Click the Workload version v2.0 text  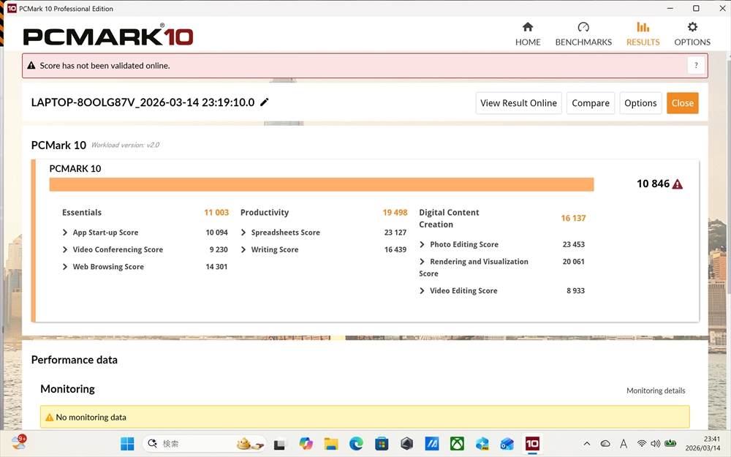point(125,145)
